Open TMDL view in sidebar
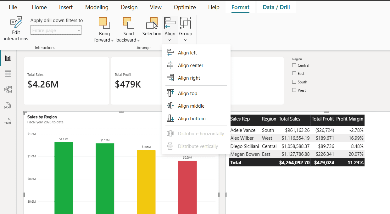 pyautogui.click(x=8, y=121)
